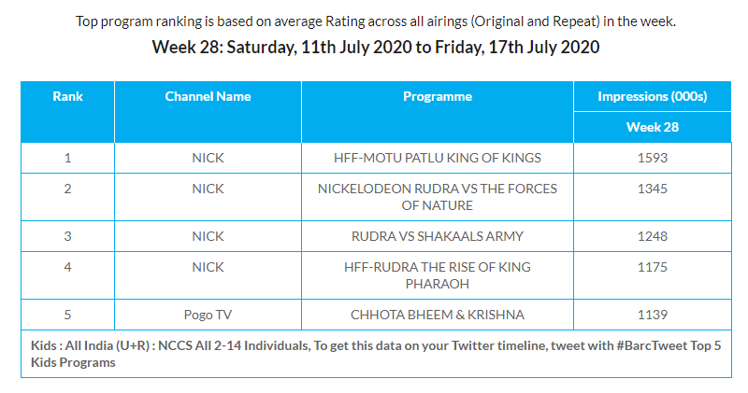This screenshot has height=393, width=748.
Task: Click the impressions value 1175
Action: 653,267
